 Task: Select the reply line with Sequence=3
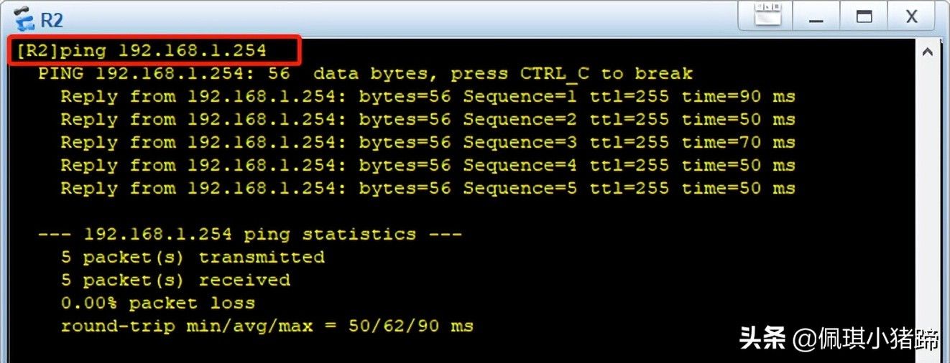pos(428,142)
